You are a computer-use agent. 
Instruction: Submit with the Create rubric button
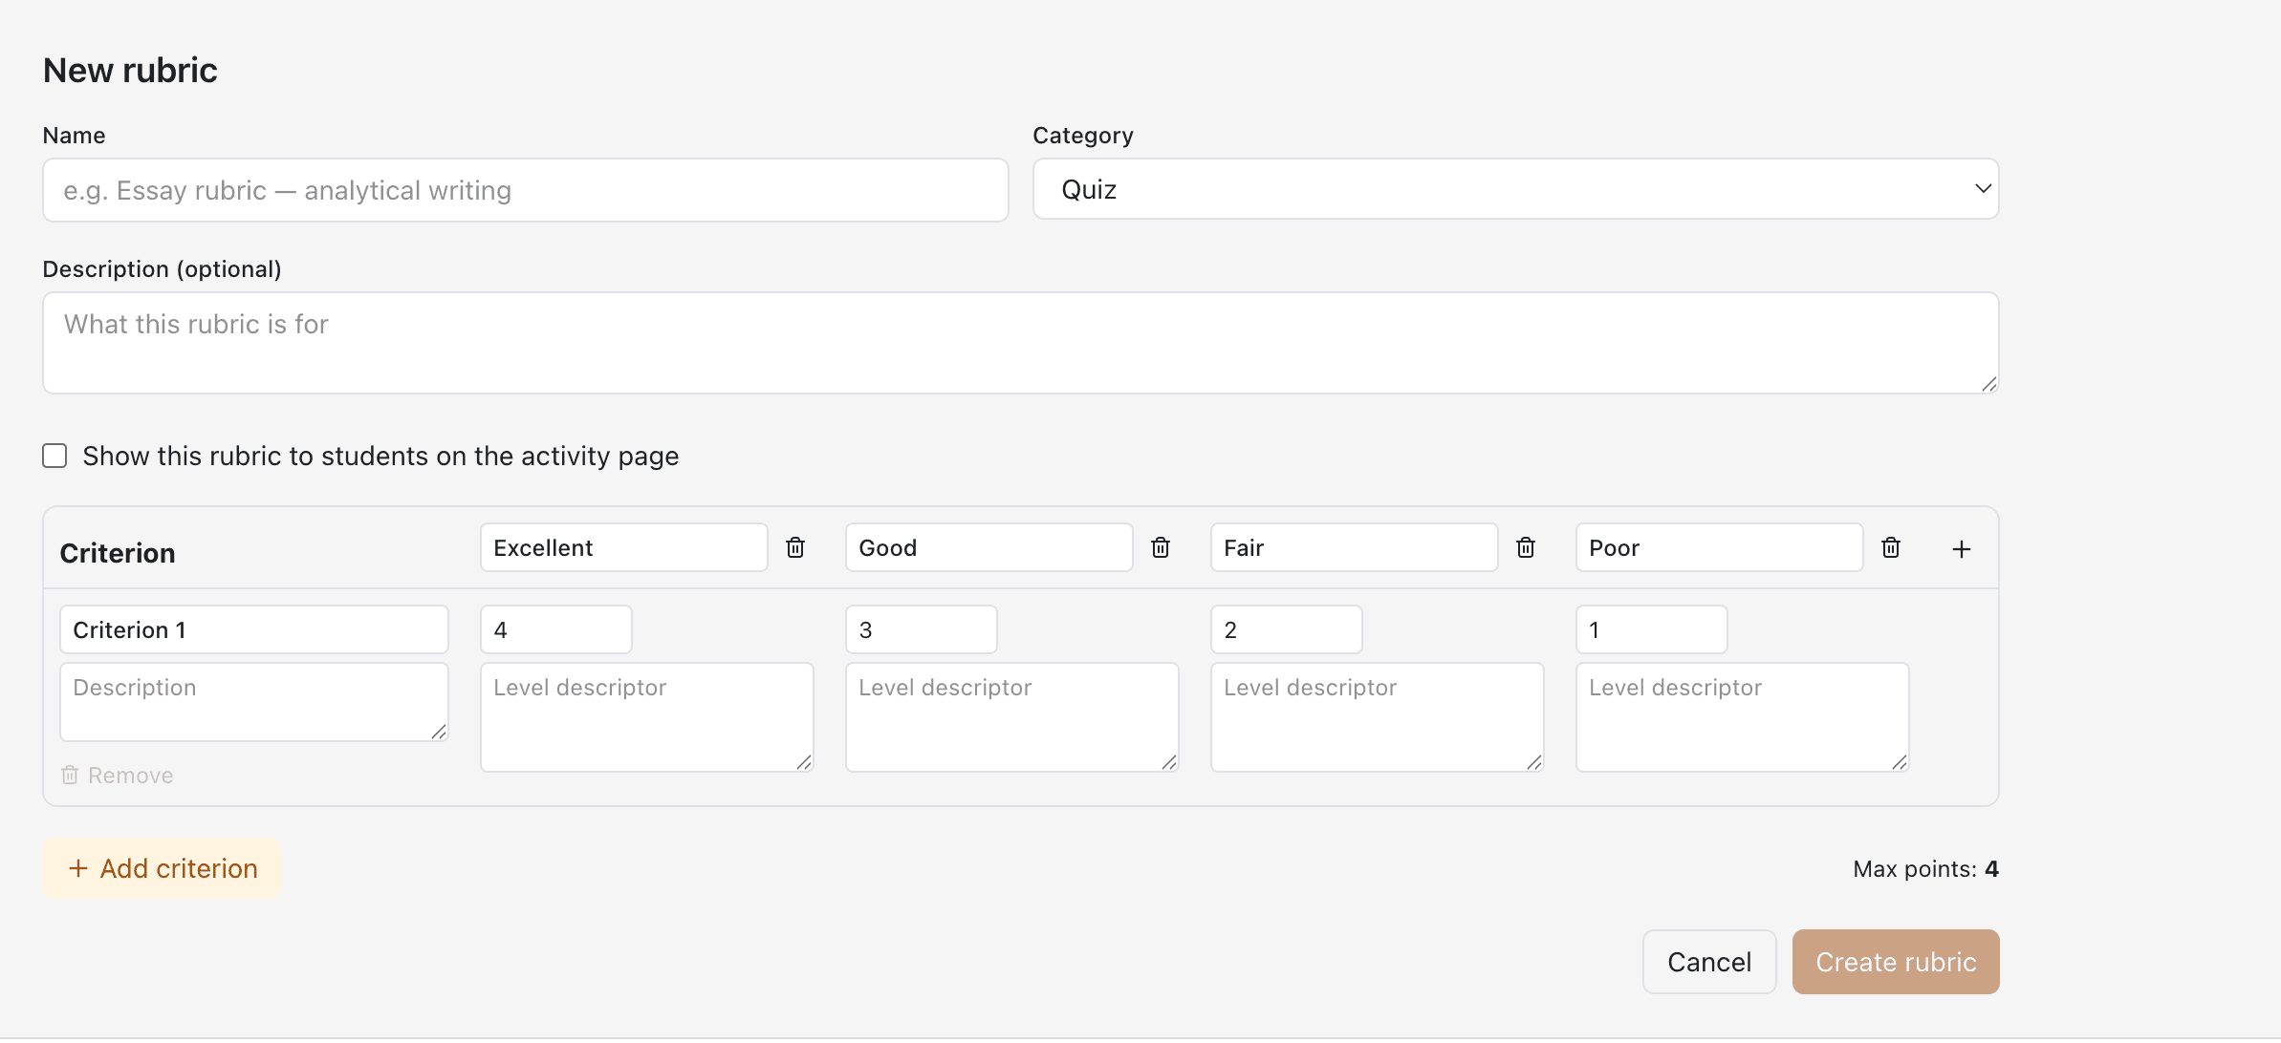[1896, 962]
